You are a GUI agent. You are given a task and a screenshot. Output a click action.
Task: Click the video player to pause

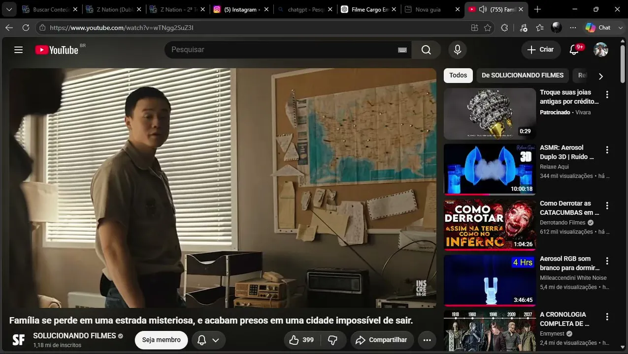point(223,188)
